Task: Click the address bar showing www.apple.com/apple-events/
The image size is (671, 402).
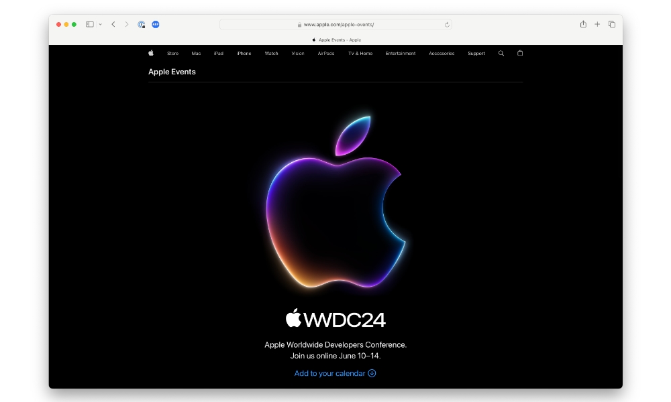Action: [x=335, y=25]
